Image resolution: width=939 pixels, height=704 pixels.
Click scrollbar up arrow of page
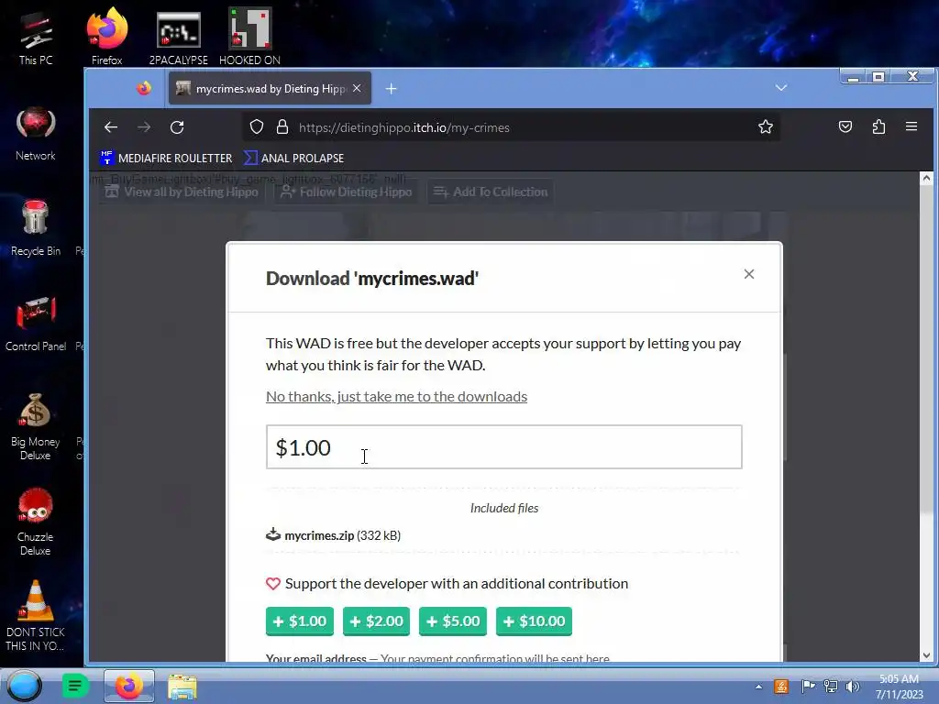click(x=926, y=178)
